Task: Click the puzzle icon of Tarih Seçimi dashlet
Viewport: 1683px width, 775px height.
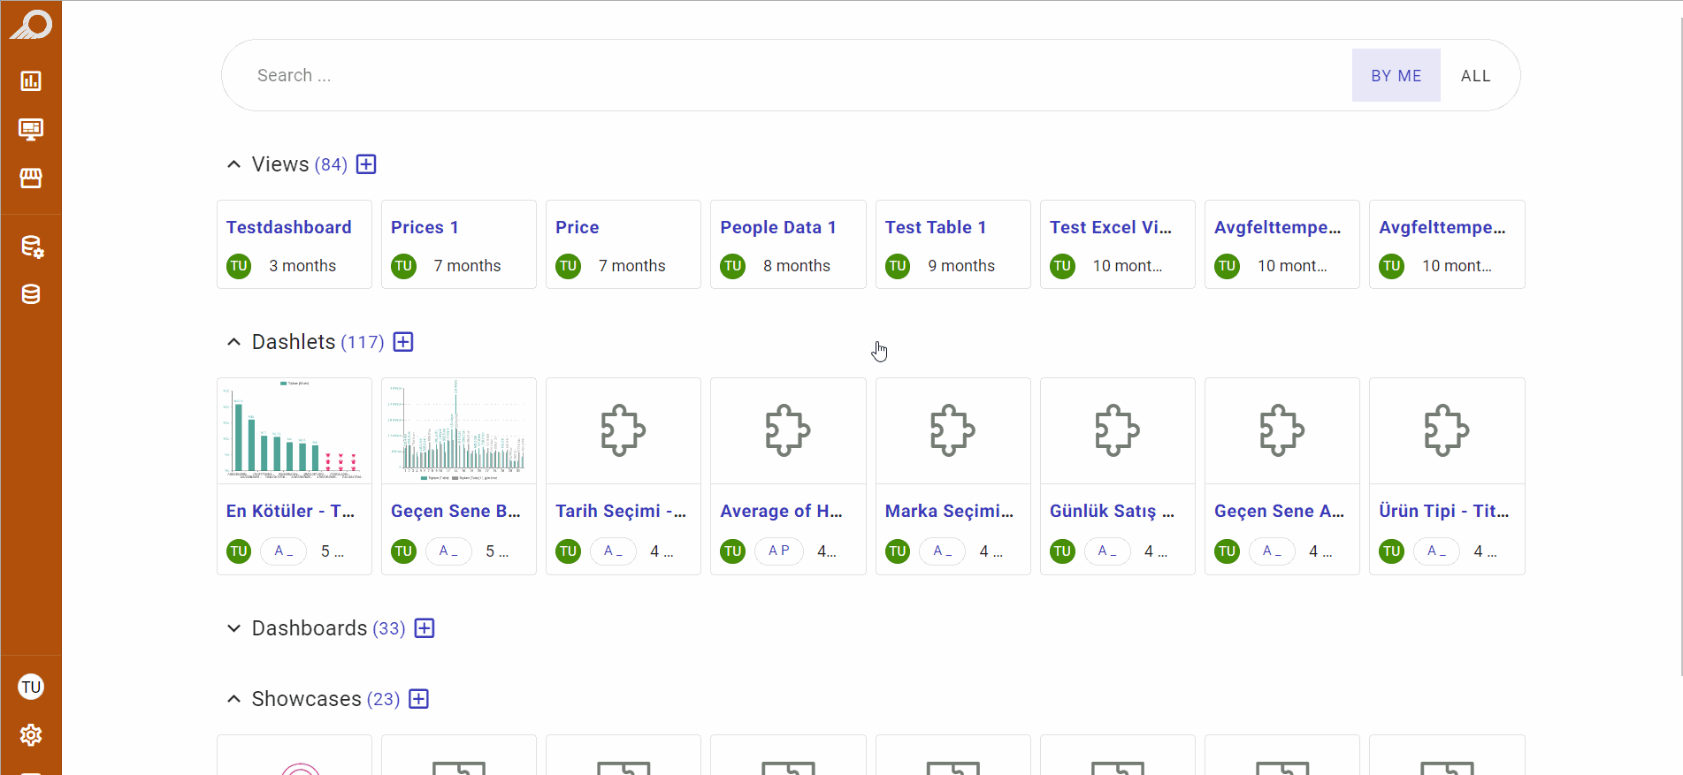Action: tap(623, 430)
